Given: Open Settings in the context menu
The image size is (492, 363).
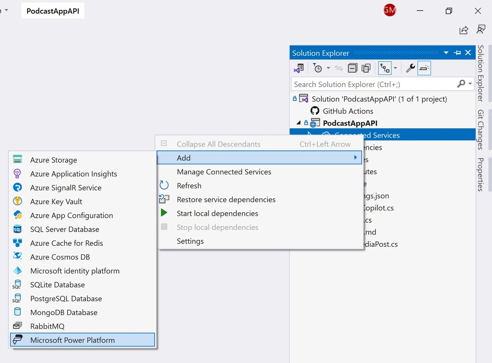Looking at the screenshot, I should point(260,241).
